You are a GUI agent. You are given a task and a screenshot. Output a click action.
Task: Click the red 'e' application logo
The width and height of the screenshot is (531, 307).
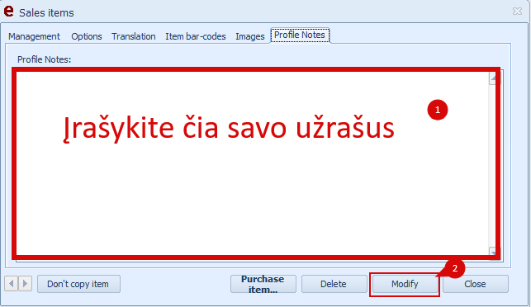(8, 11)
